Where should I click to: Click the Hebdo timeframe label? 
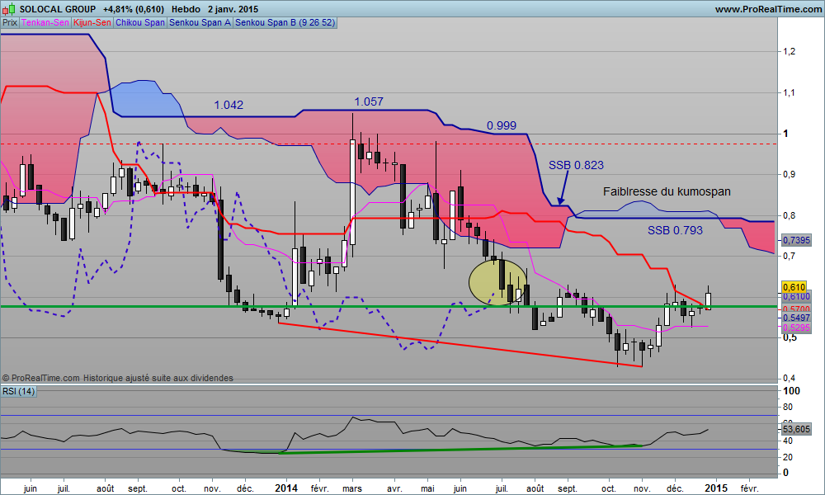[186, 9]
